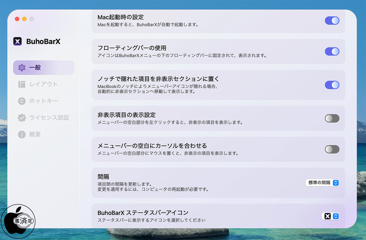Image resolution: width=366 pixels, height=240 pixels.
Task: Click the X icon in status bar icon selector
Action: (x=328, y=216)
